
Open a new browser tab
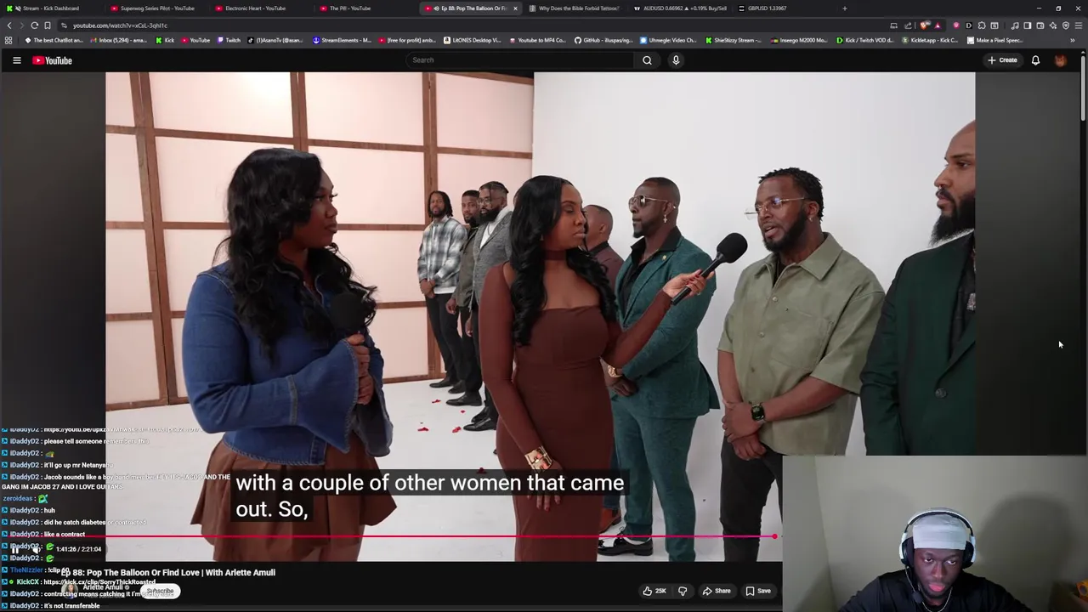pos(844,8)
